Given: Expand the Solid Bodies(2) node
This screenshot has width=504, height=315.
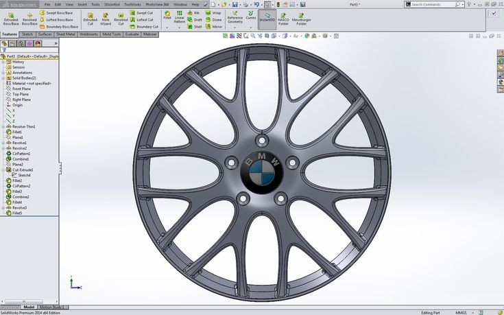Looking at the screenshot, I should click(x=3, y=78).
